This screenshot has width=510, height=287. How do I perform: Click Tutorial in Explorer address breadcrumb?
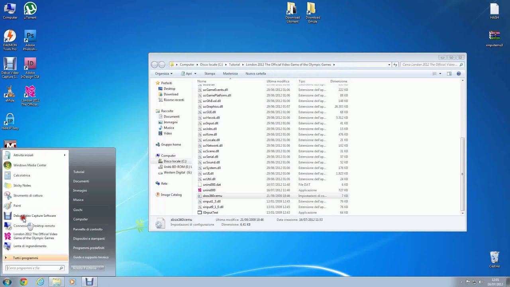pos(234,65)
